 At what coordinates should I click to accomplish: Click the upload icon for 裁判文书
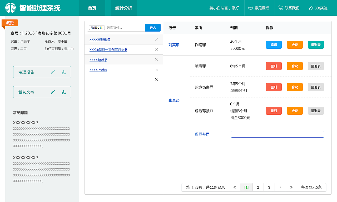click(x=64, y=92)
